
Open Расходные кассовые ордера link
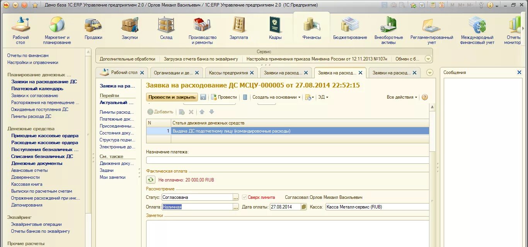45,143
